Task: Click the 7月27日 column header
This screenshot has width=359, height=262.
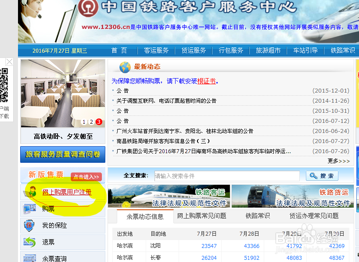Action: [207, 234]
